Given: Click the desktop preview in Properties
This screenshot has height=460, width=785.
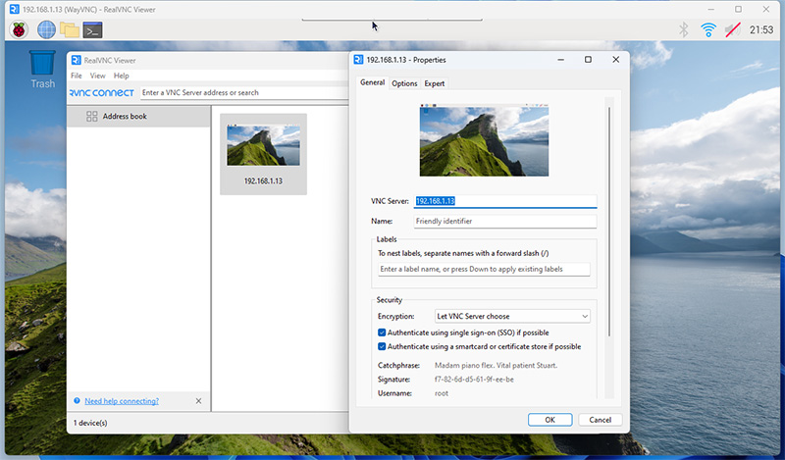Looking at the screenshot, I should click(x=484, y=140).
